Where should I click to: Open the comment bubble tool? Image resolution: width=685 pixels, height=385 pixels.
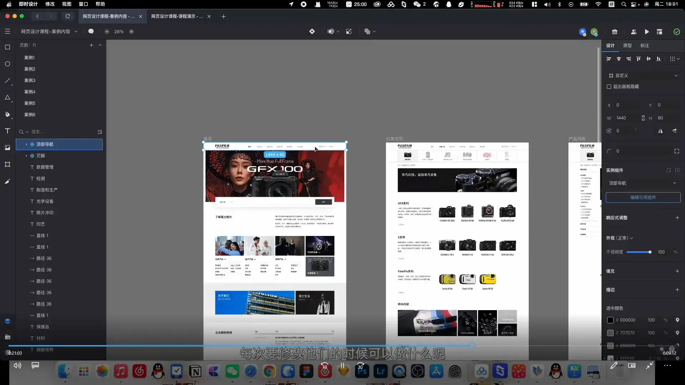(x=91, y=31)
